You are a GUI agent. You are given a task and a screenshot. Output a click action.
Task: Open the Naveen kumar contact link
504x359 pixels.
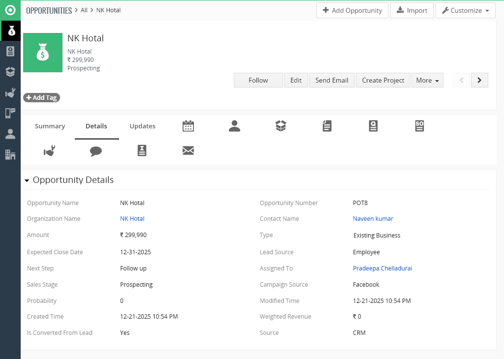click(x=373, y=219)
